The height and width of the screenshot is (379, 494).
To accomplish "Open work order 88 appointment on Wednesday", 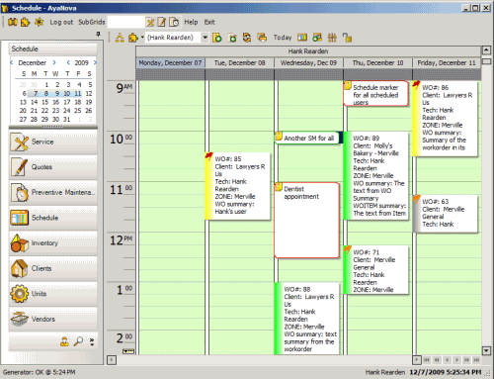I will (x=307, y=319).
